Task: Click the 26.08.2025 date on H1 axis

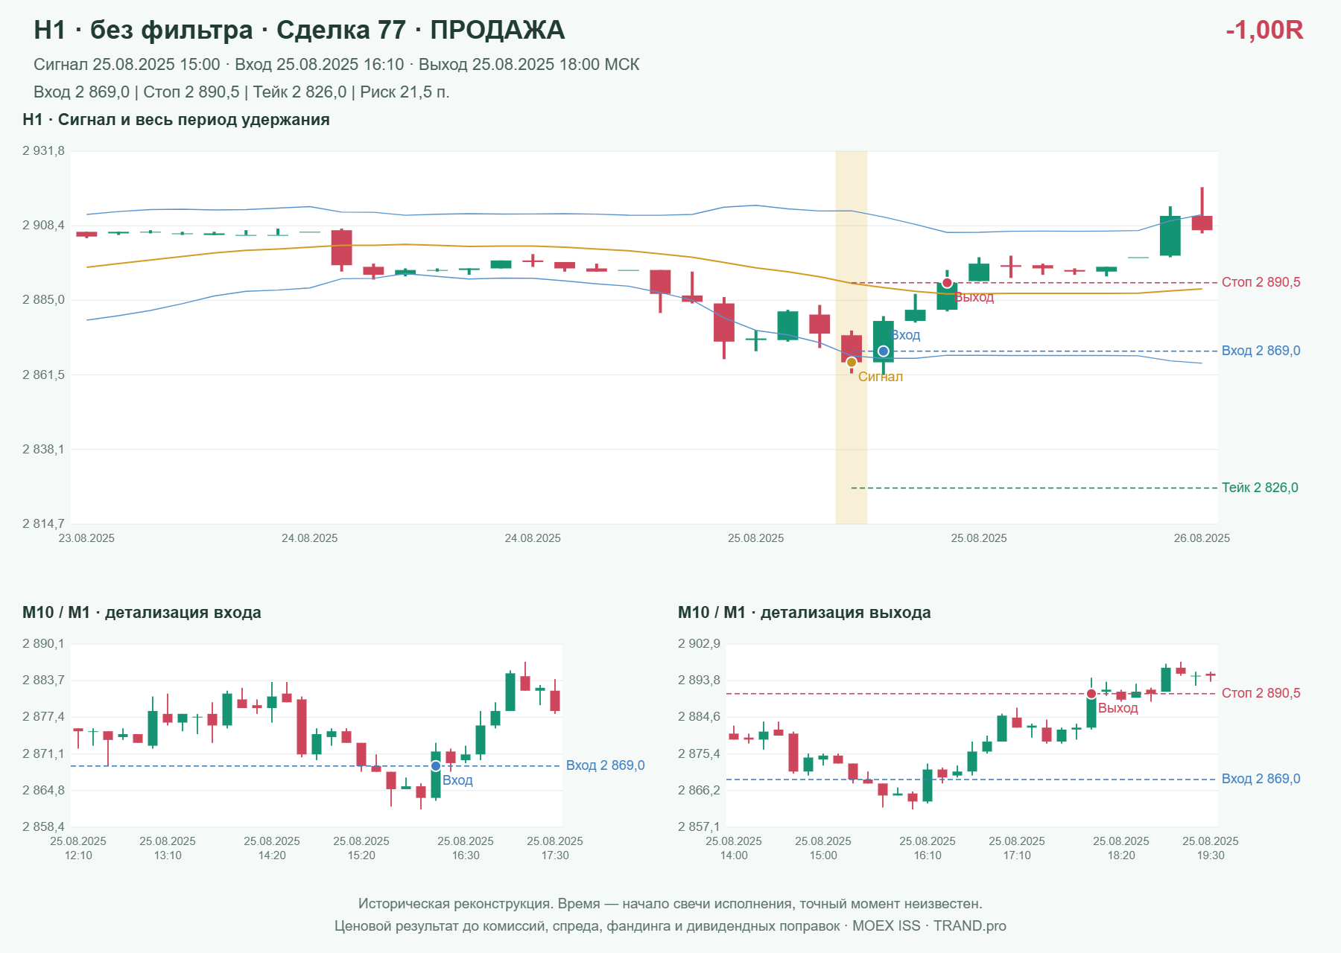Action: 1202,538
